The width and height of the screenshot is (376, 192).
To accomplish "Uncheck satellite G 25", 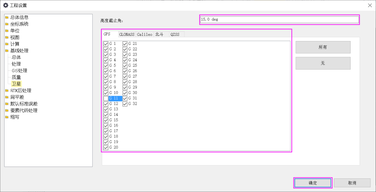I will 125,65.
